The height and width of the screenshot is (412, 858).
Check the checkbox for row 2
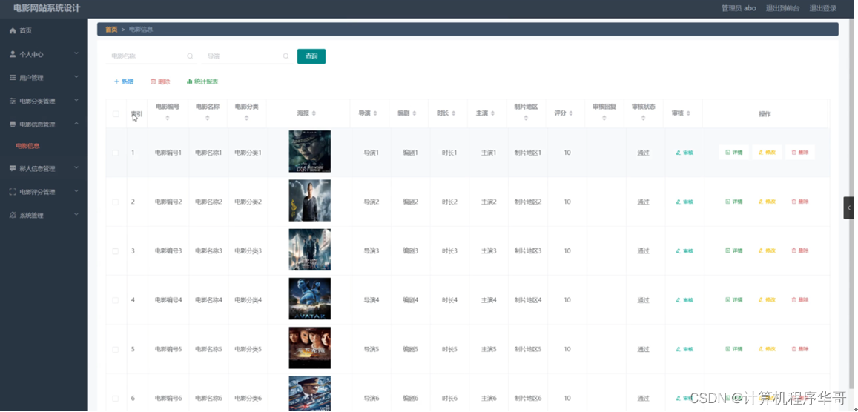coord(116,202)
